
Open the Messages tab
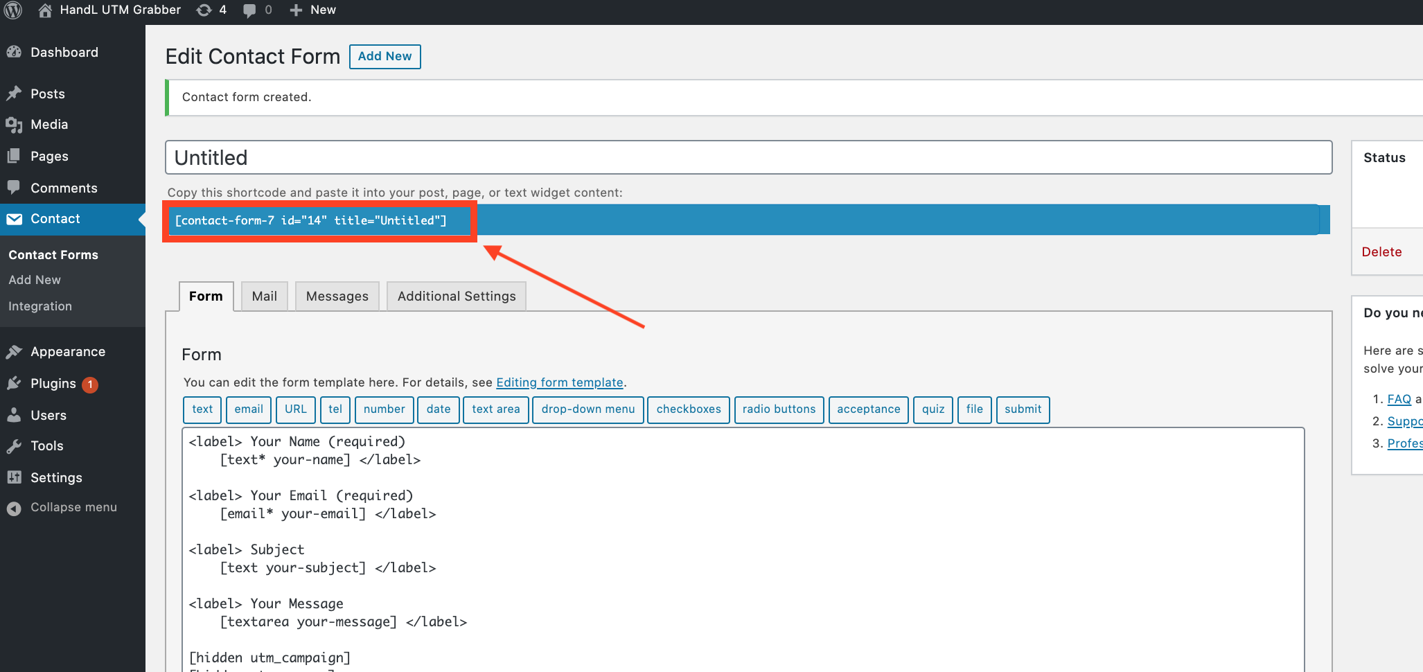pos(337,297)
